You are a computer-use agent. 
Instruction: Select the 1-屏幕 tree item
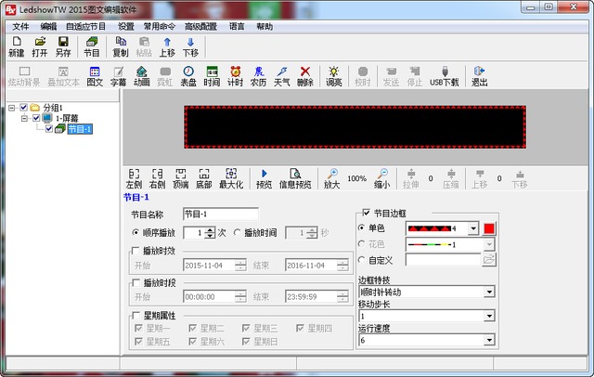click(67, 118)
